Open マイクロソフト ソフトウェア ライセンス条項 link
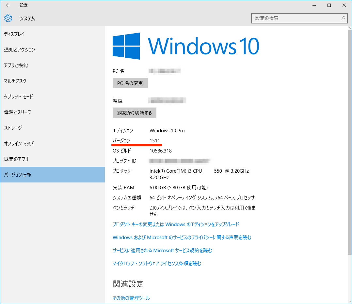Viewport: 352px width, 304px height. [157, 264]
